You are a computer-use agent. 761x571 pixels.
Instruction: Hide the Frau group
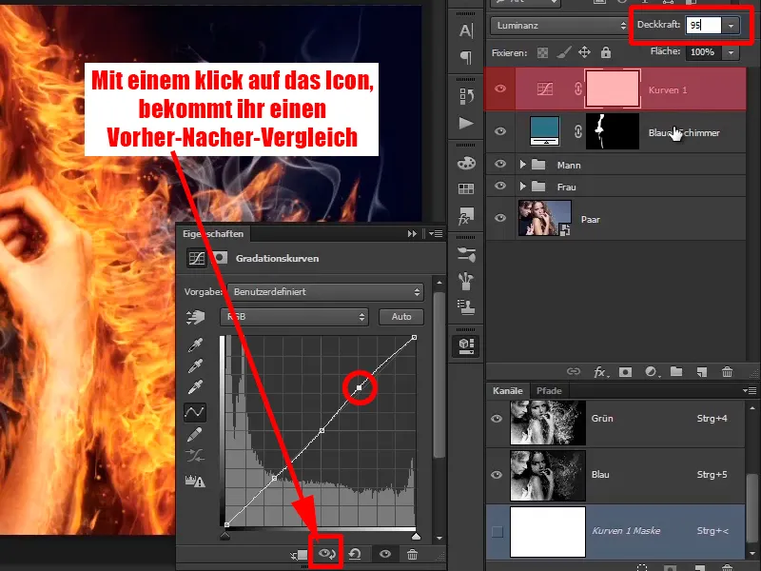click(x=500, y=186)
